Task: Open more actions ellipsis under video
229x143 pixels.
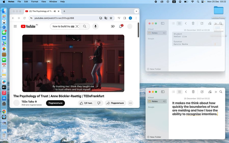Action: point(131,103)
